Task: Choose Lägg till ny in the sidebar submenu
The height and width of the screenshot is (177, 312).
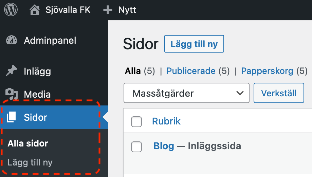Action: (30, 163)
